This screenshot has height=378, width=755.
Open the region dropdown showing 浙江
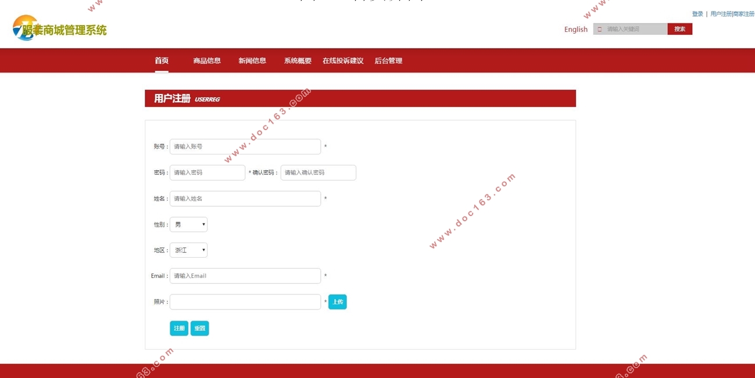pyautogui.click(x=188, y=250)
